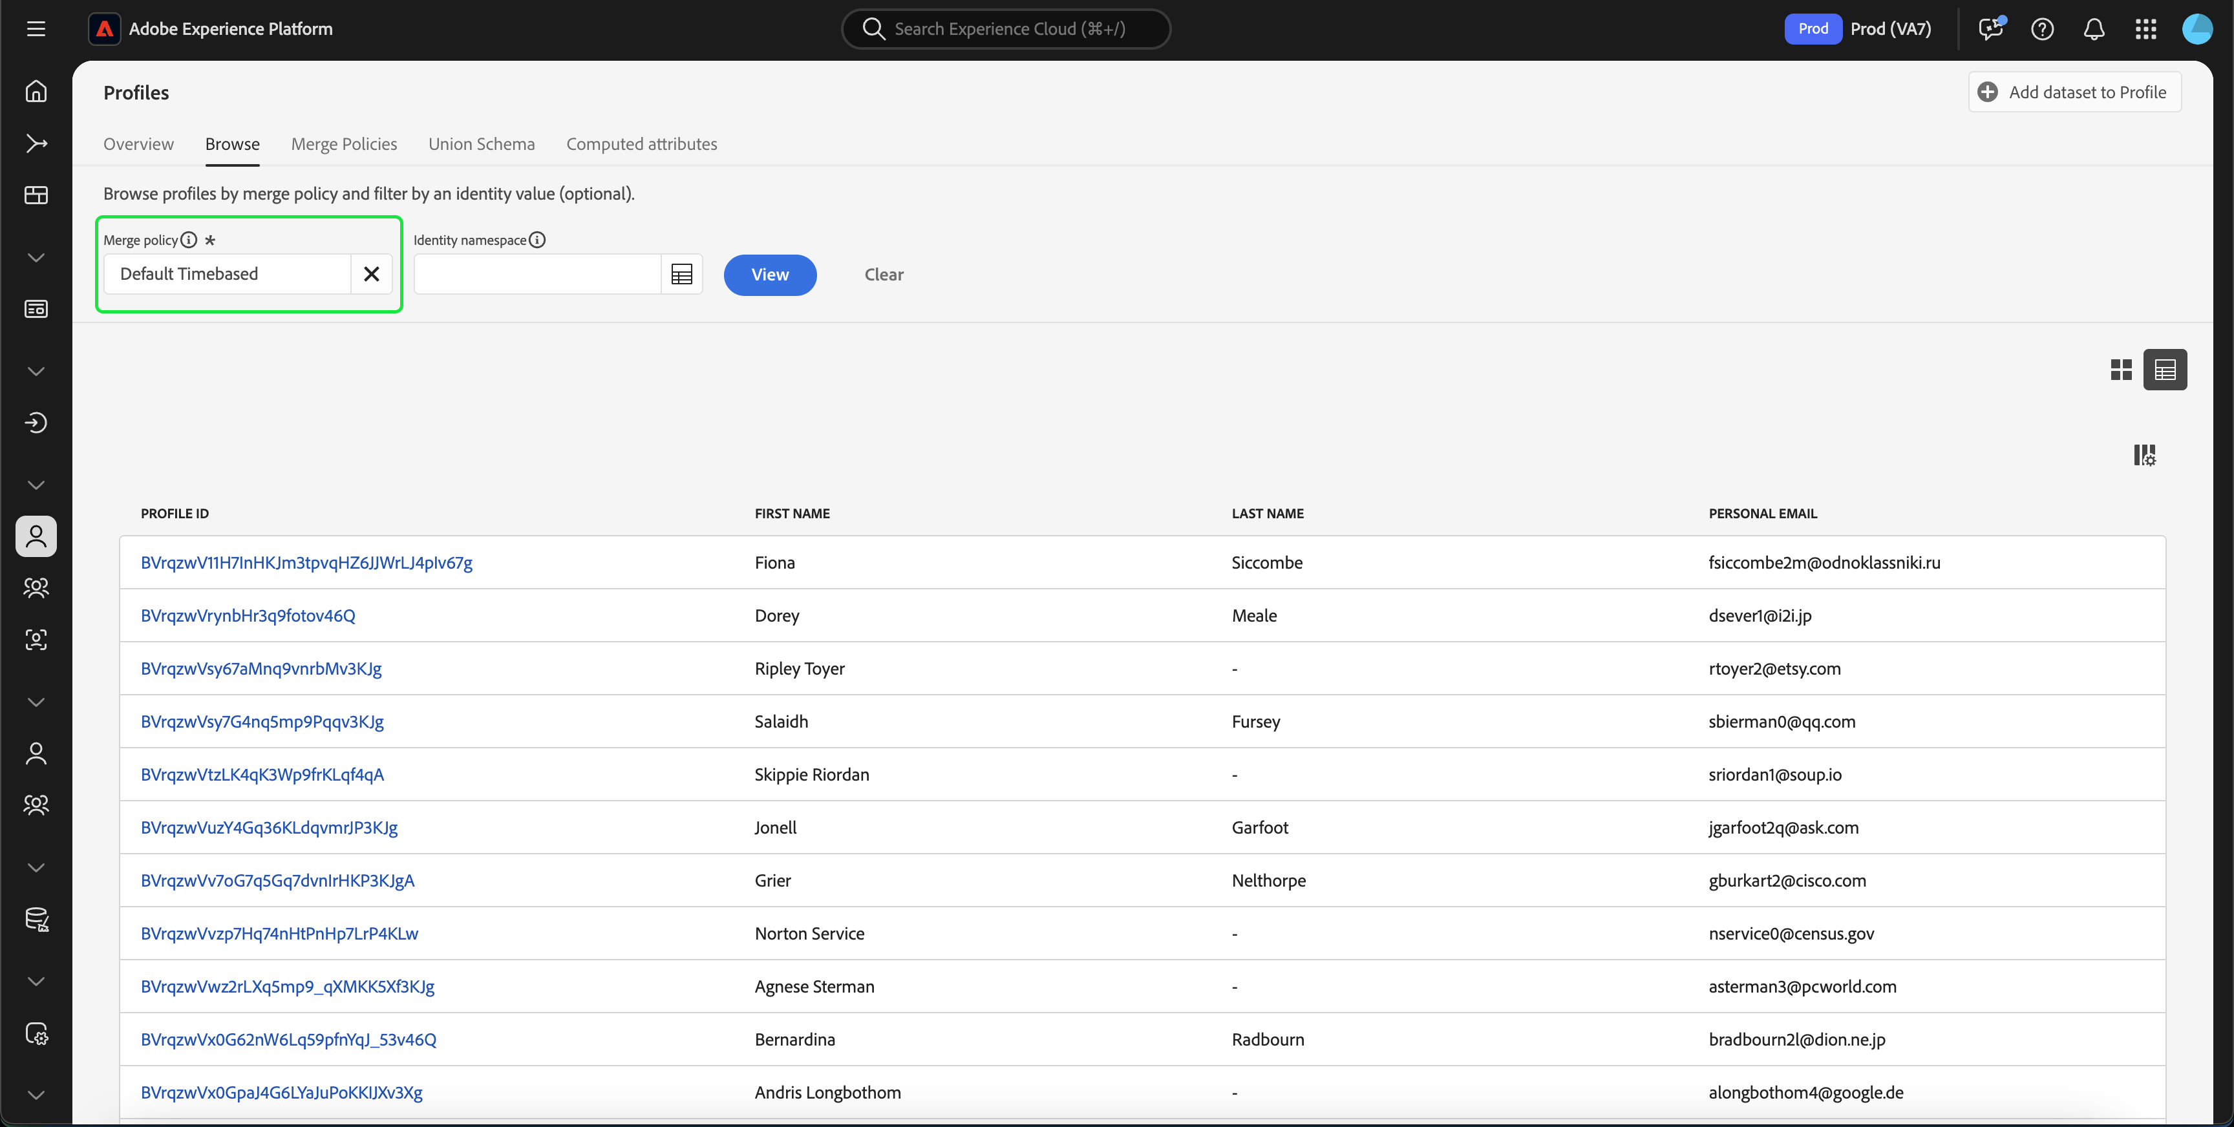Open the Union Schema tab

point(482,144)
